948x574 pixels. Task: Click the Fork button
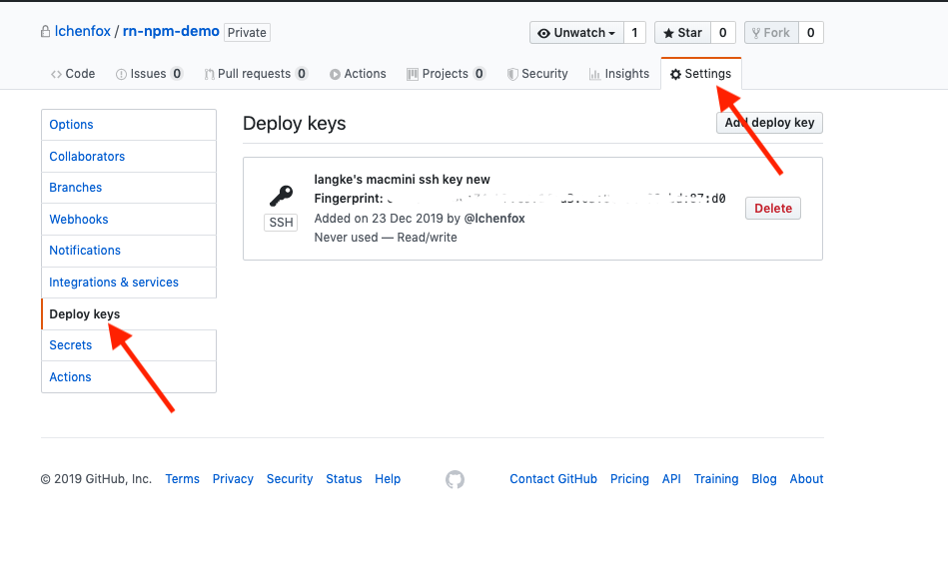[x=769, y=33]
